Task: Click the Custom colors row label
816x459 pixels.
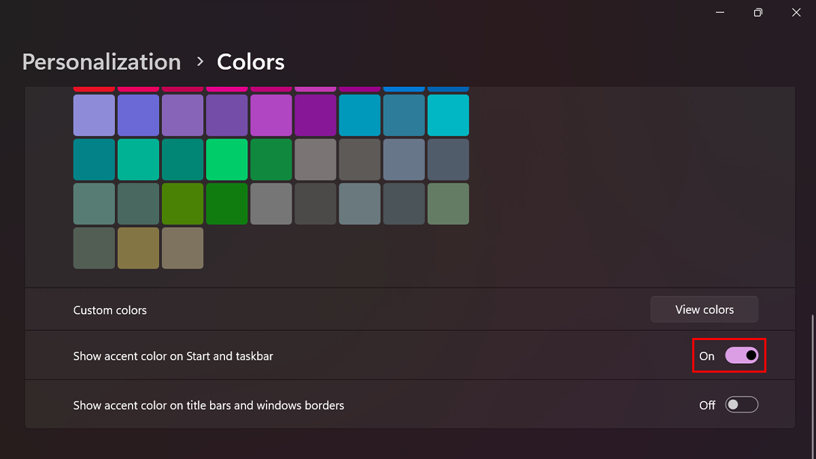Action: point(110,310)
